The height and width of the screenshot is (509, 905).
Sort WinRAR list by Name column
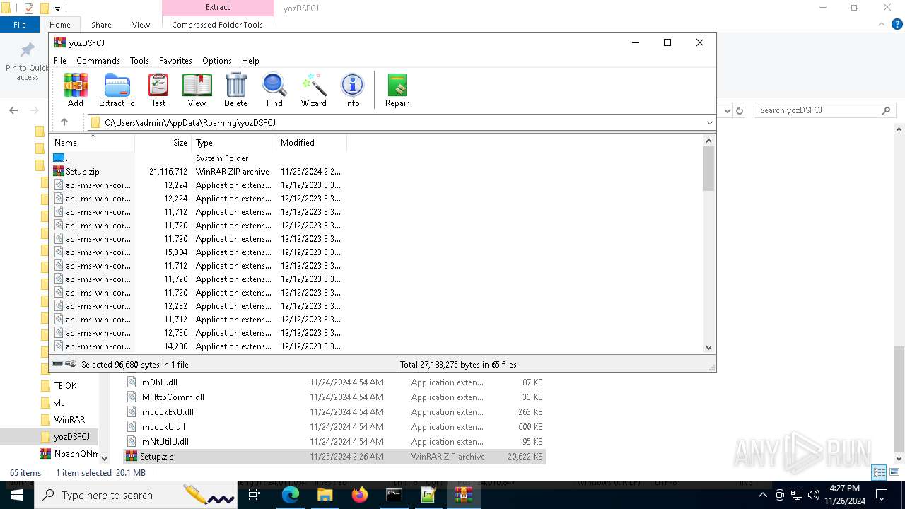click(92, 142)
